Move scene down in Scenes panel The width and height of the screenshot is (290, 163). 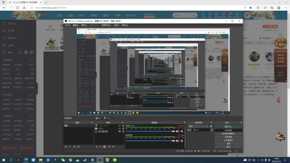(78, 147)
